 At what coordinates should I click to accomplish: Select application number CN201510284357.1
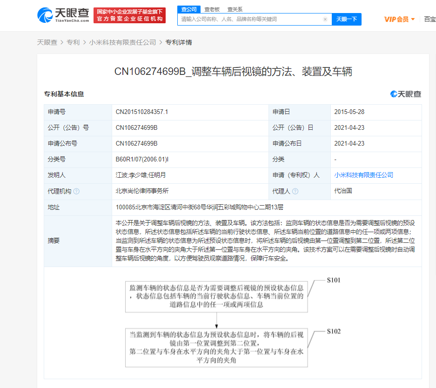[142, 112]
